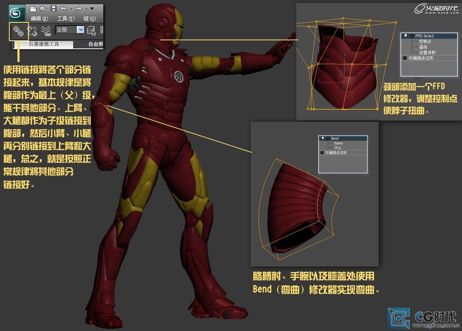Open the 全部 selection filter dropdown
The height and width of the screenshot is (331, 462).
pos(70,30)
